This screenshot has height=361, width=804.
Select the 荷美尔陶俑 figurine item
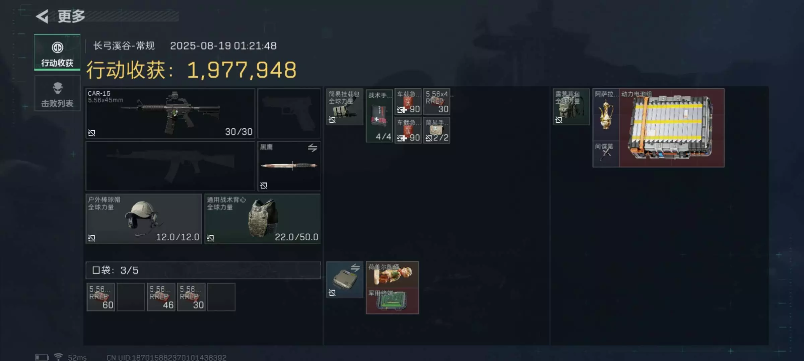pyautogui.click(x=392, y=274)
